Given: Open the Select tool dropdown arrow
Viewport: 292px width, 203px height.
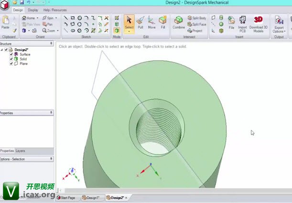Looking at the screenshot, I should click(x=129, y=32).
